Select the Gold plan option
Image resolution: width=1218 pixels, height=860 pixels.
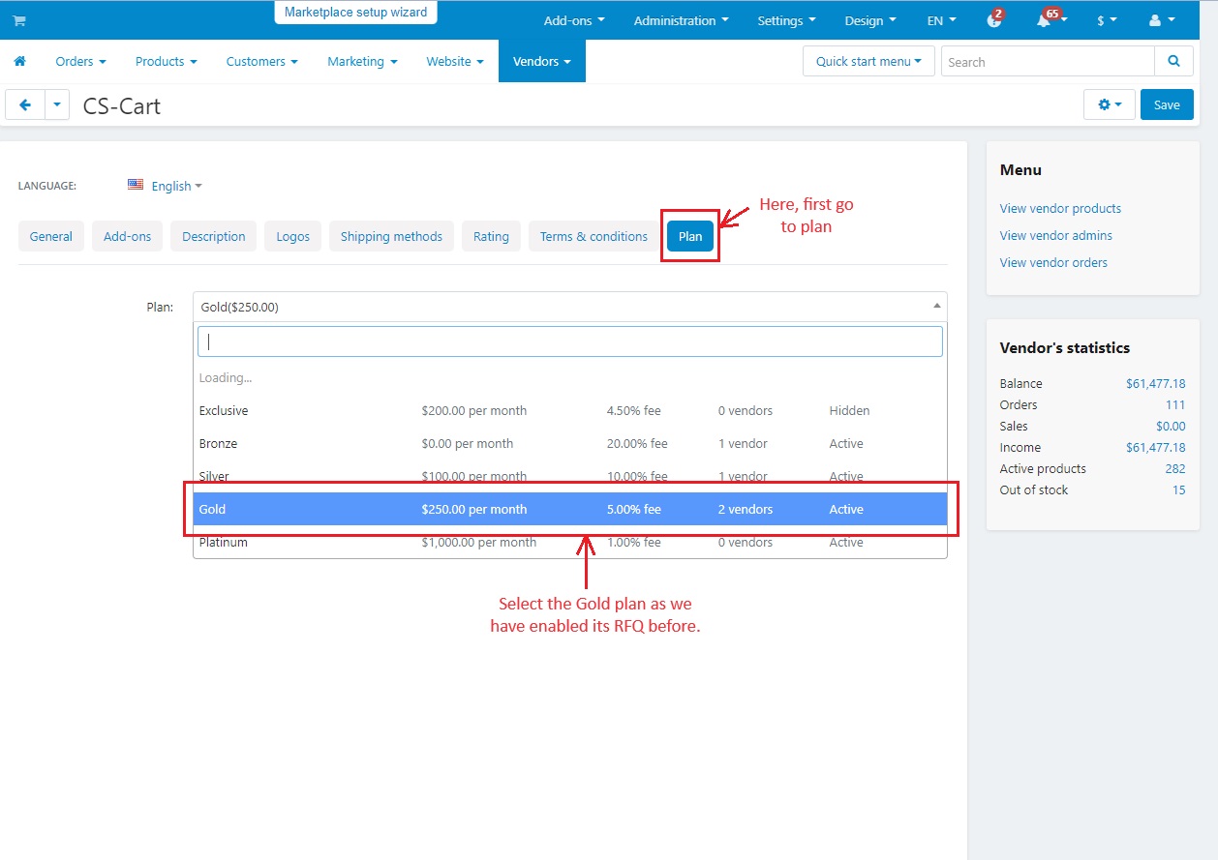coord(569,509)
